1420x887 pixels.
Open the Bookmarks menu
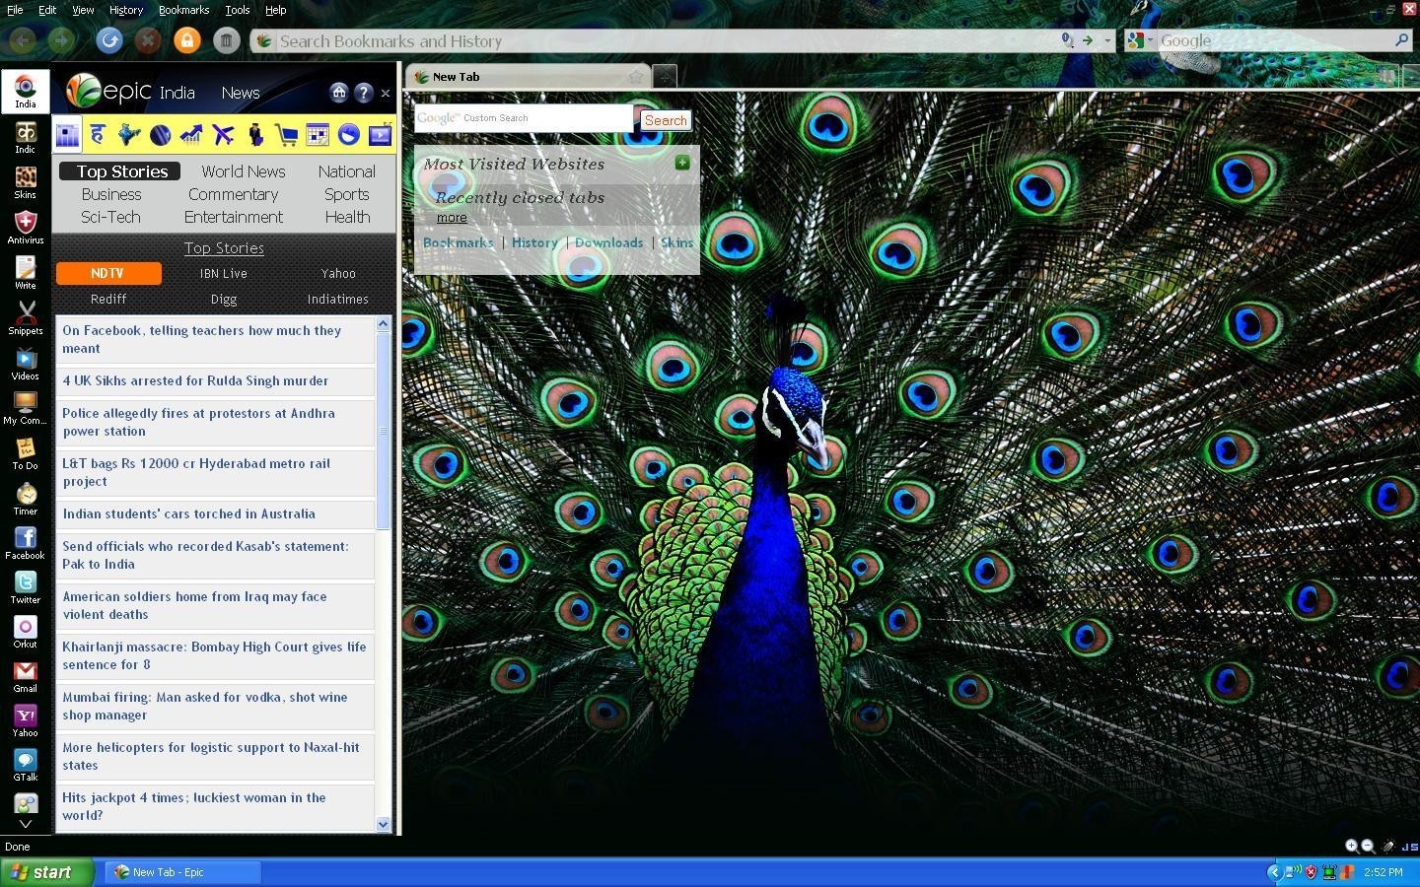[x=183, y=10]
